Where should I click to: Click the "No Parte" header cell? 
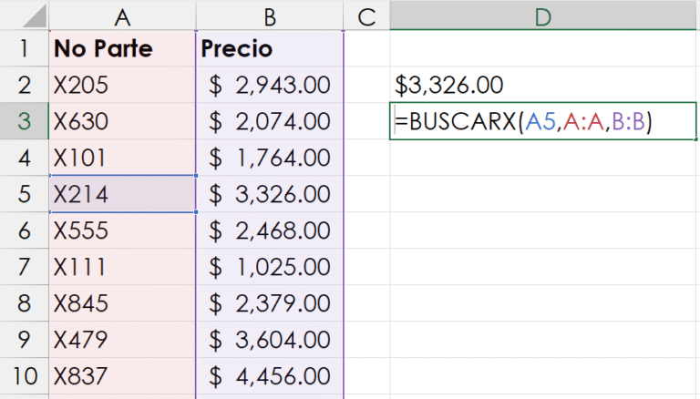point(122,48)
